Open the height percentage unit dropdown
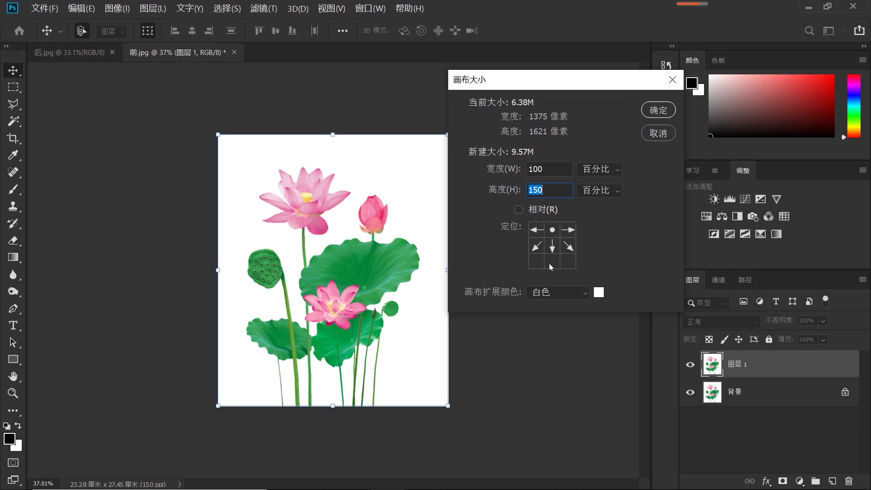The height and width of the screenshot is (490, 871). coord(599,191)
